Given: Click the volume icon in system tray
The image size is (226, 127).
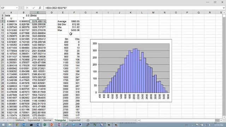Looking at the screenshot, I should click(x=210, y=125).
